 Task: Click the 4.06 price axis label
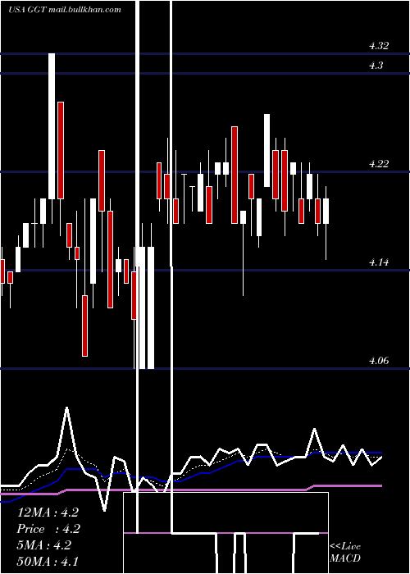tap(379, 361)
